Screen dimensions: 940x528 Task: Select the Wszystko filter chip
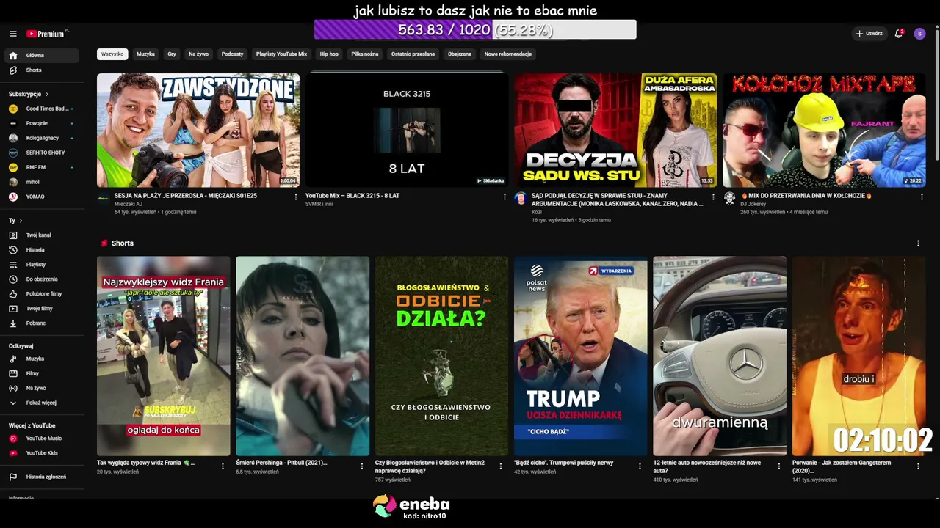click(x=112, y=54)
